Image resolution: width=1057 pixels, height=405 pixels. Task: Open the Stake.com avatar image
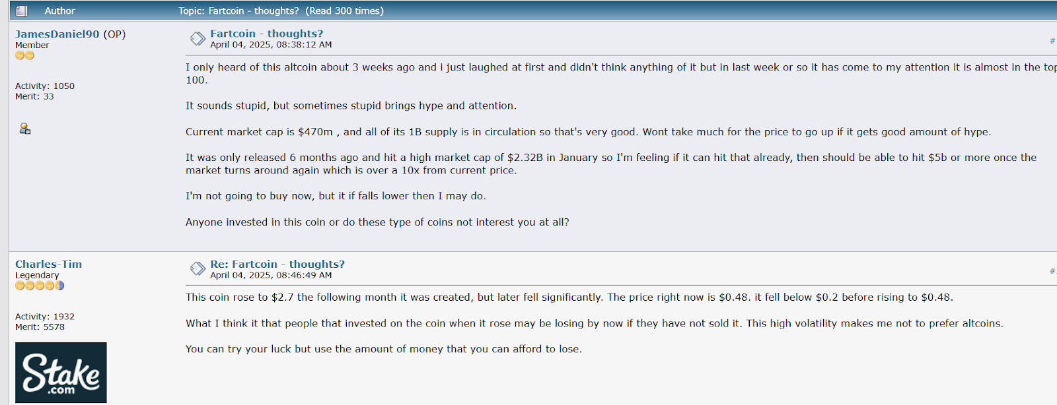click(x=61, y=373)
